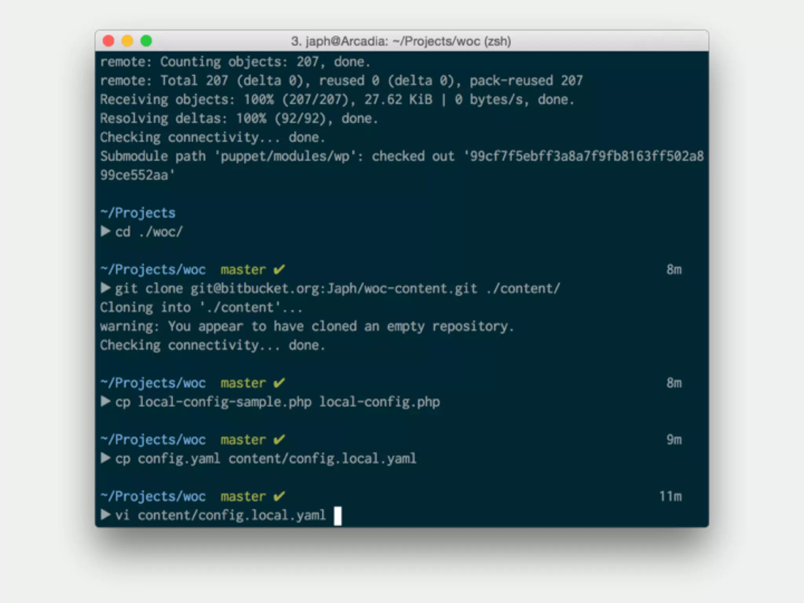The height and width of the screenshot is (603, 804).
Task: Click the warning about cloning an empty repository
Action: click(x=307, y=326)
